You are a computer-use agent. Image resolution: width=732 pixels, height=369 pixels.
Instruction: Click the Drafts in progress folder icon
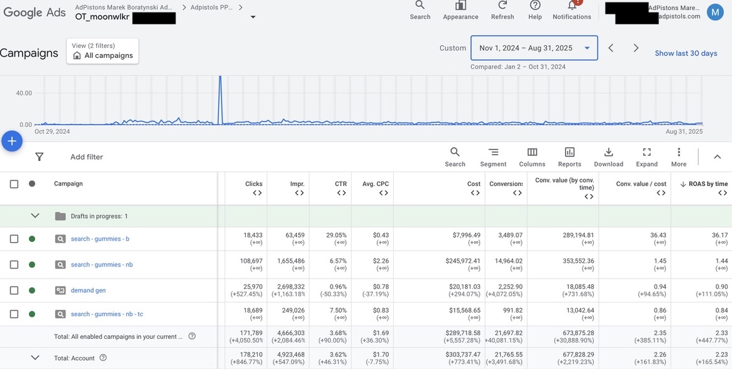60,216
